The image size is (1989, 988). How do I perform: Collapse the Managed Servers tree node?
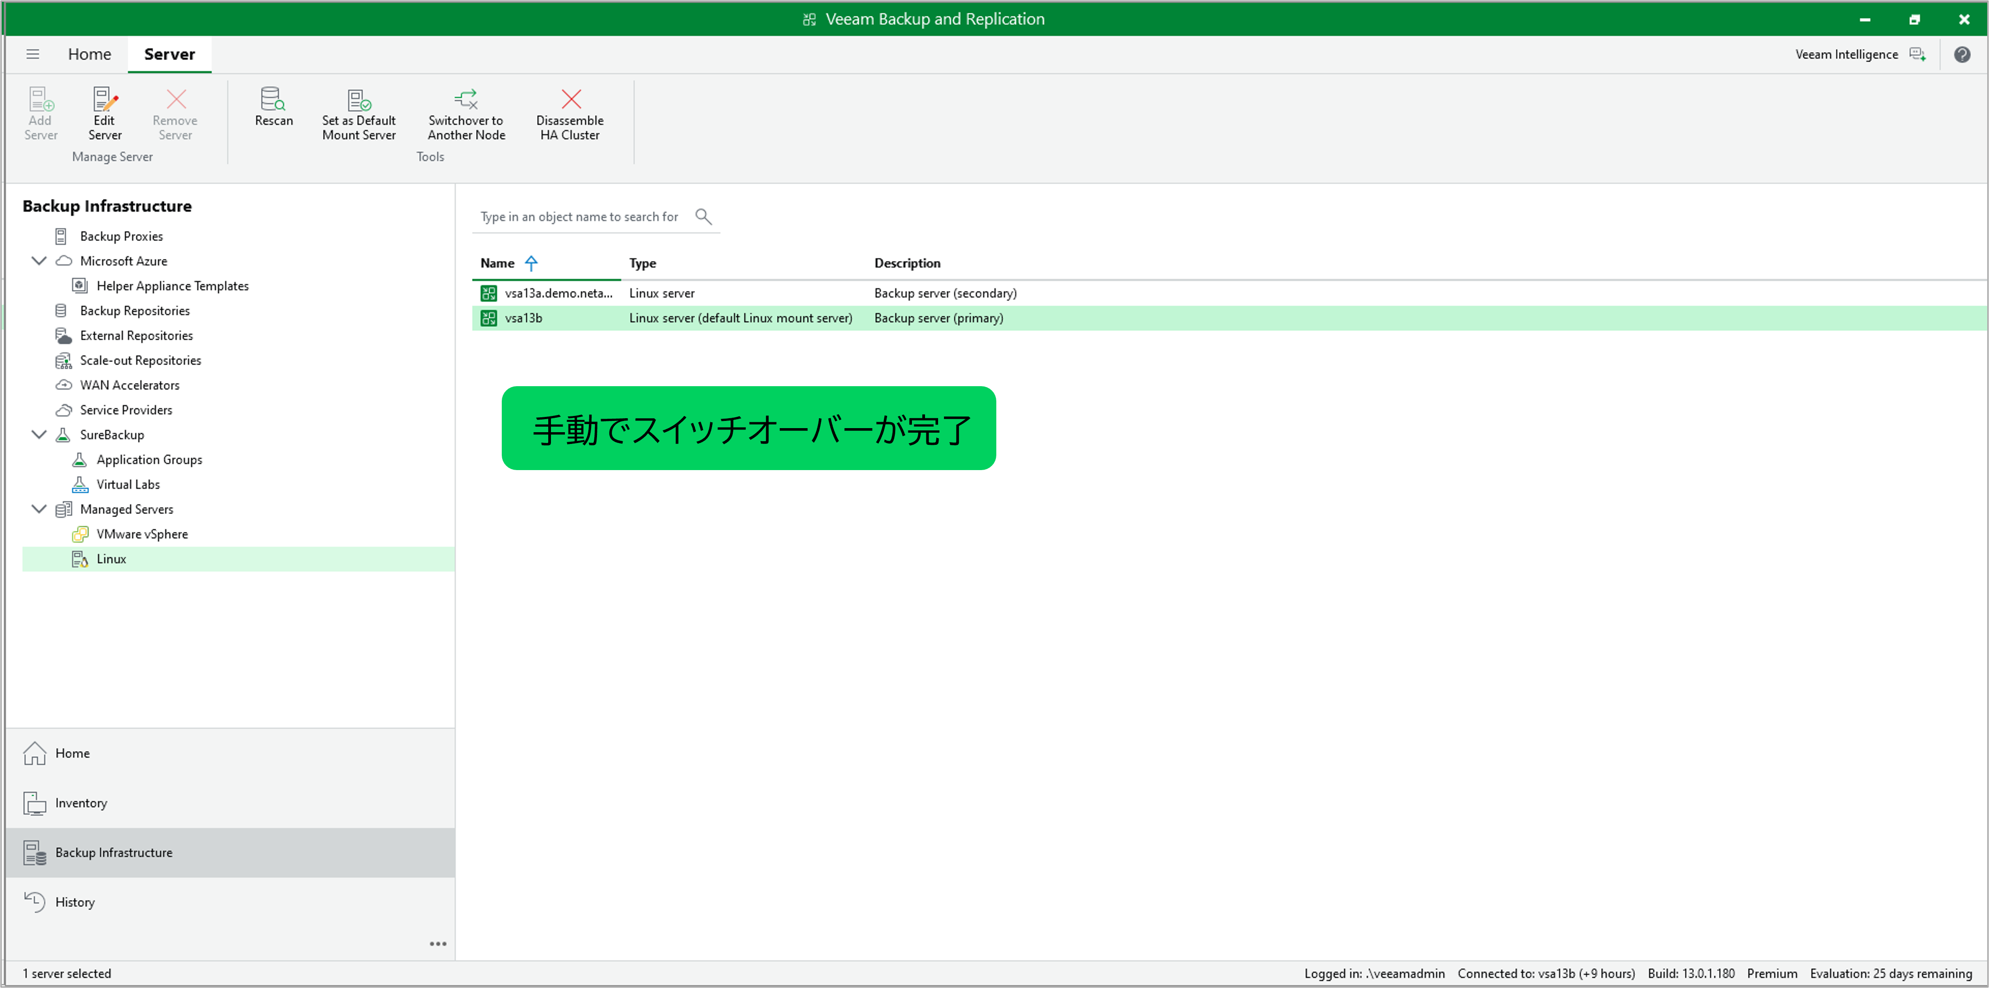tap(39, 509)
